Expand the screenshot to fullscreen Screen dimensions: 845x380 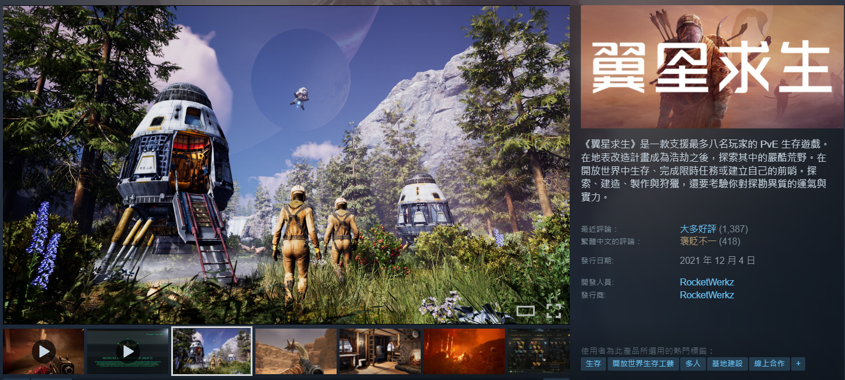[x=553, y=311]
